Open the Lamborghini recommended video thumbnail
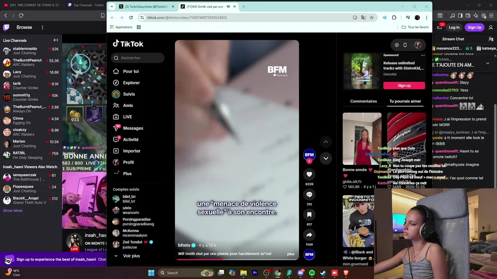The image size is (497, 279). click(406, 139)
